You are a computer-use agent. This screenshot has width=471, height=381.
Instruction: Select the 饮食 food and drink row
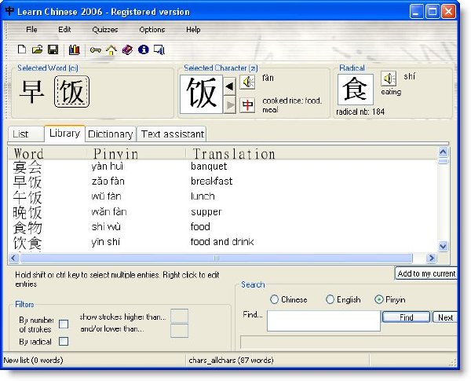tap(223, 243)
